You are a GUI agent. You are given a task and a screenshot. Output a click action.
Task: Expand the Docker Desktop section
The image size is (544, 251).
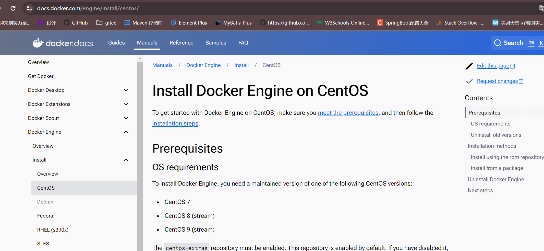(126, 90)
